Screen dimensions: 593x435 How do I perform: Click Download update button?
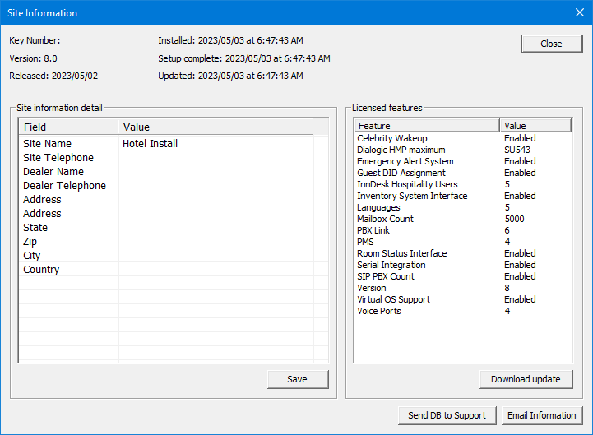tap(526, 379)
